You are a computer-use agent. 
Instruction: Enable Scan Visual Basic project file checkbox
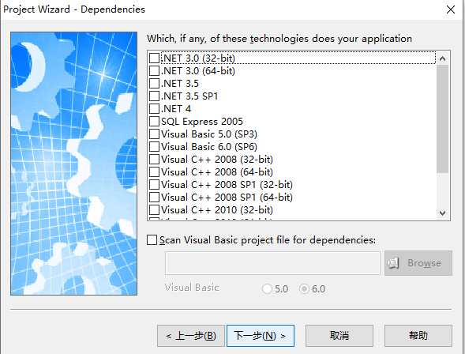(x=152, y=239)
